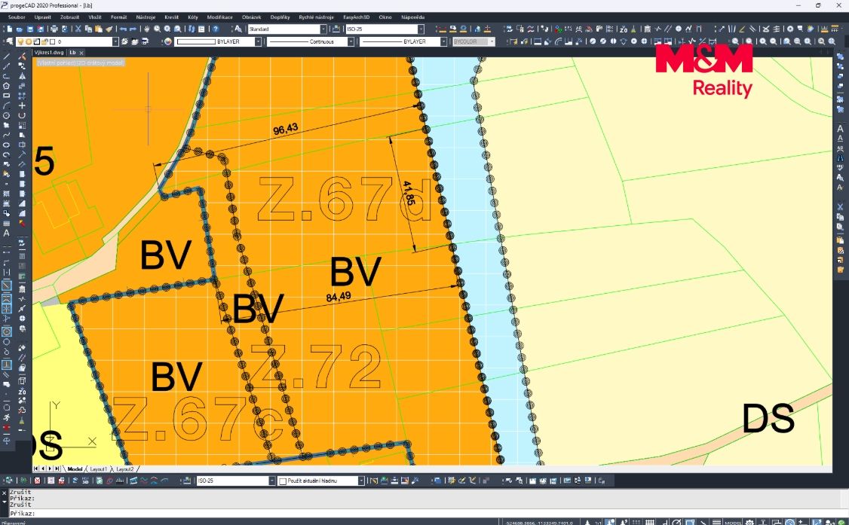Expand the layer 0 dropdown list

pyautogui.click(x=115, y=41)
